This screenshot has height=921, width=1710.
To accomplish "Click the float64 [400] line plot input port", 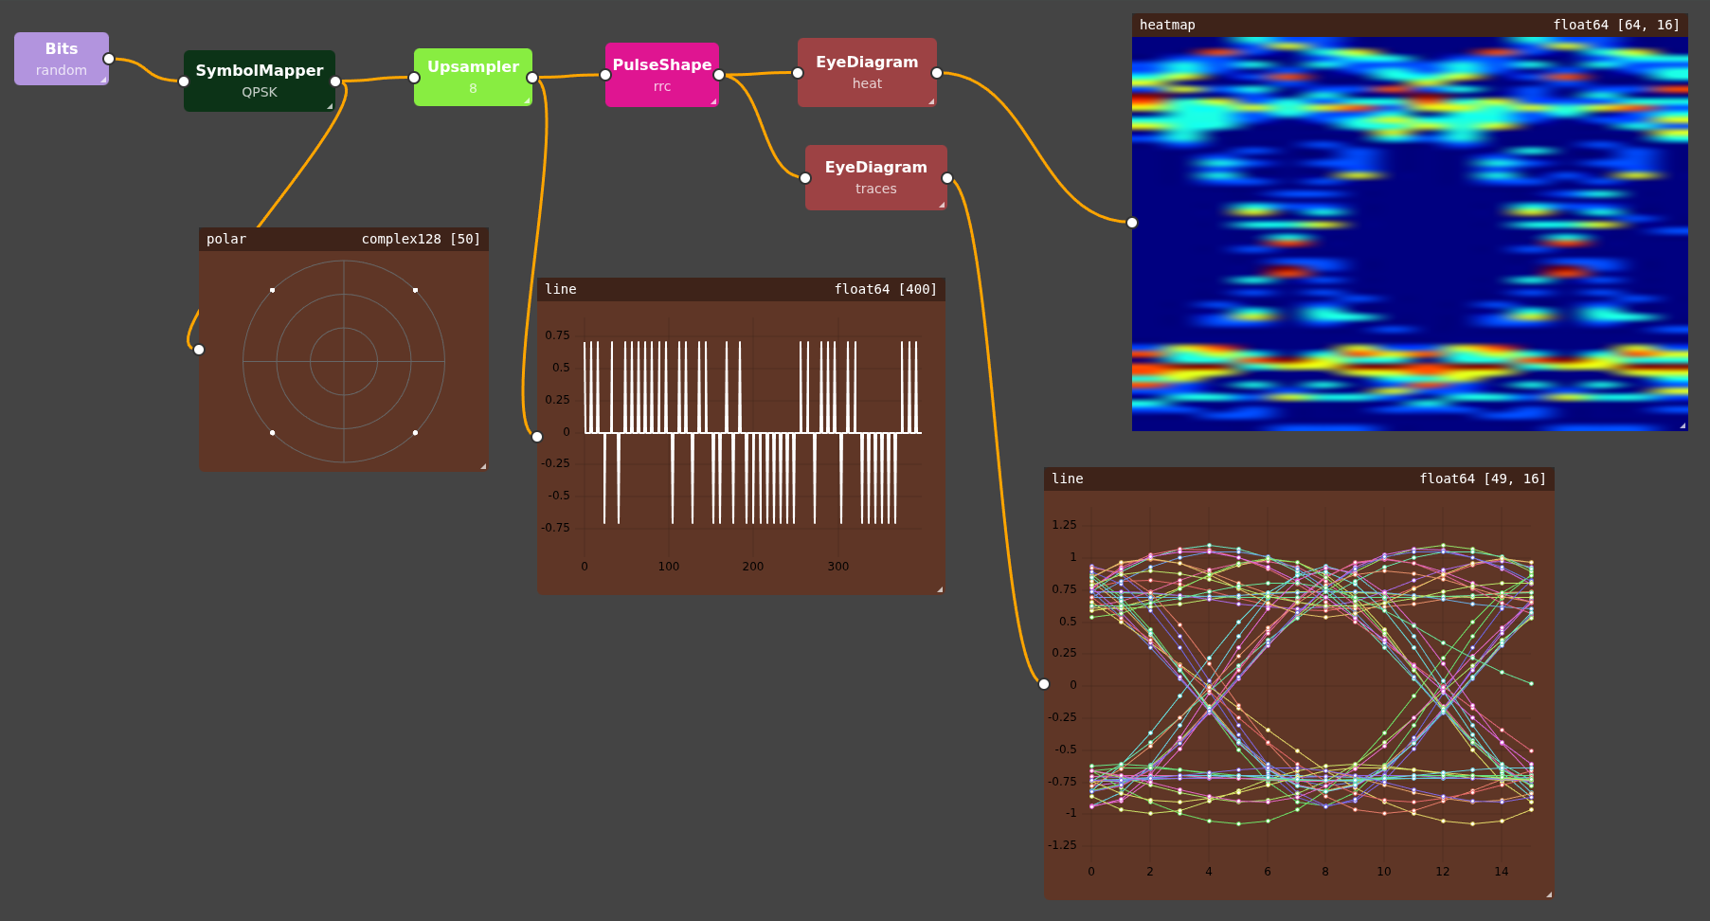I will pyautogui.click(x=537, y=437).
